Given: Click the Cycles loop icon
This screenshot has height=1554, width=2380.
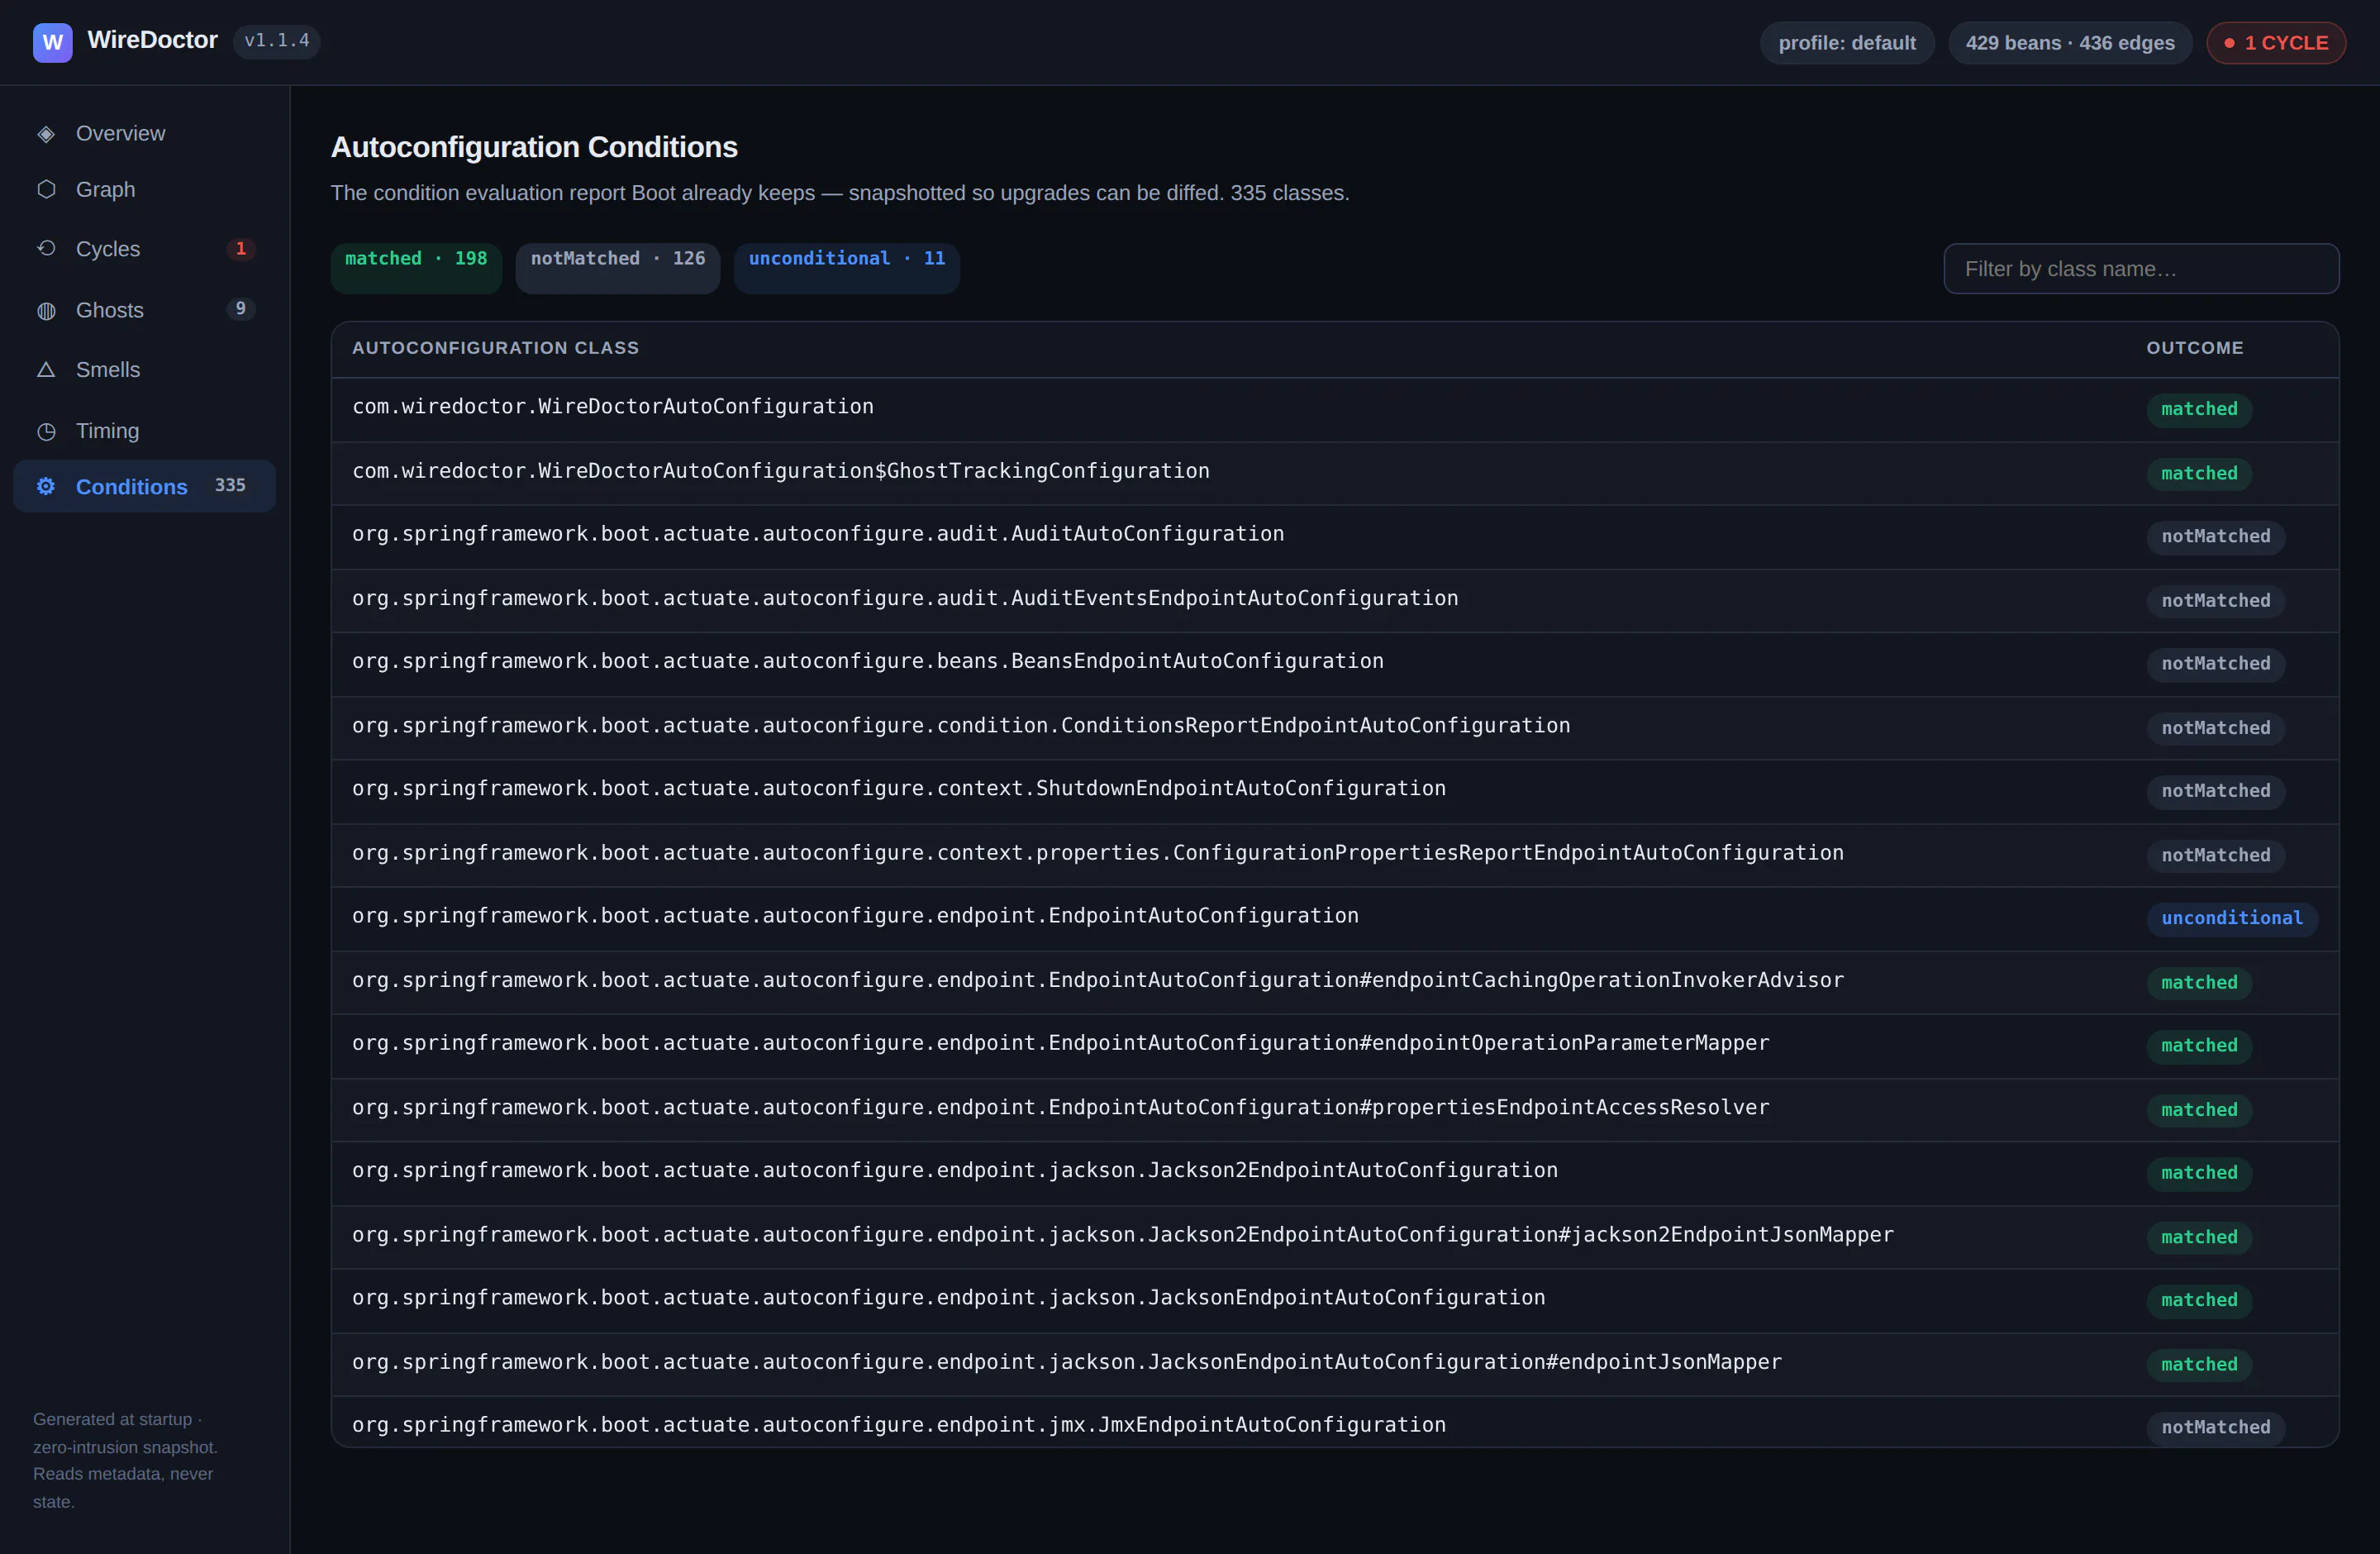Looking at the screenshot, I should coord(46,248).
